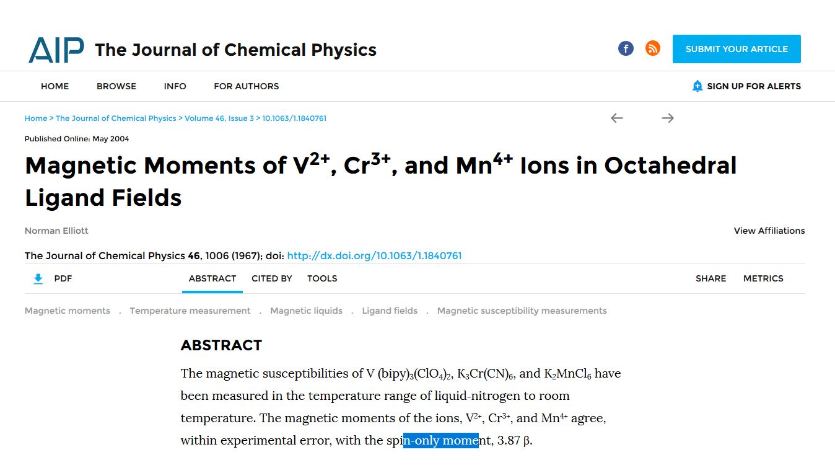835x465 pixels.
Task: Open the Metrics dropdown
Action: (763, 278)
